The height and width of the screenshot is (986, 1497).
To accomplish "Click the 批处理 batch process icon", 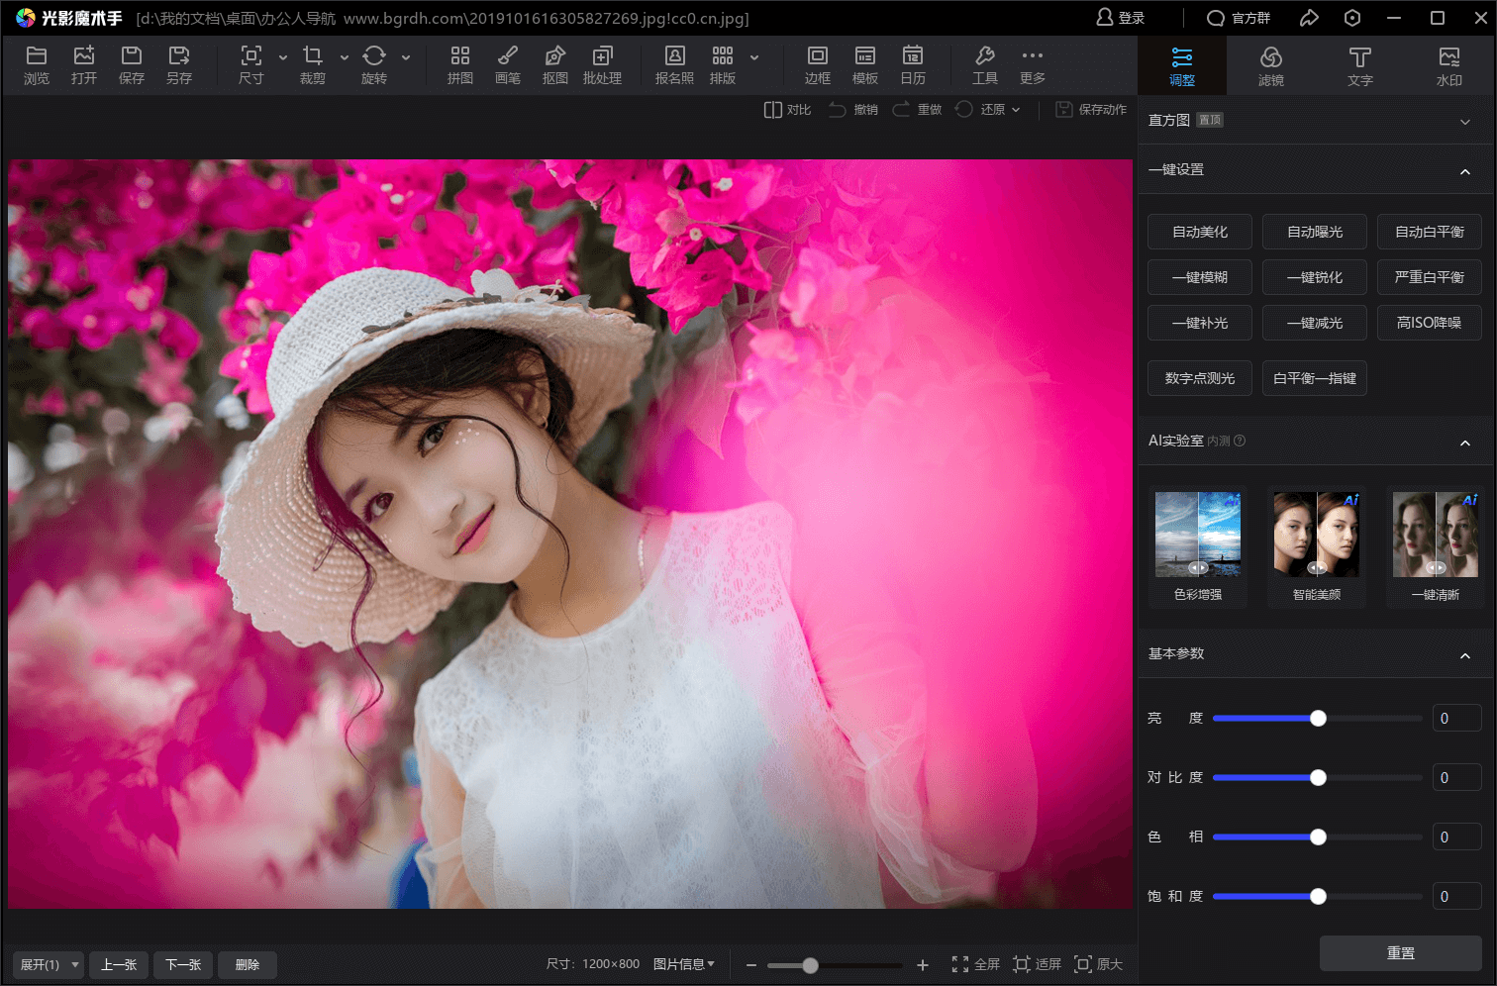I will [602, 64].
